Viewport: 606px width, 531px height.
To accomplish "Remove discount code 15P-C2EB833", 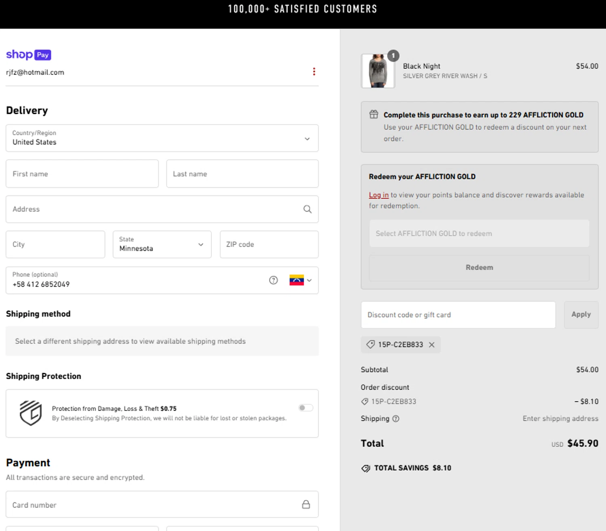I will 432,345.
